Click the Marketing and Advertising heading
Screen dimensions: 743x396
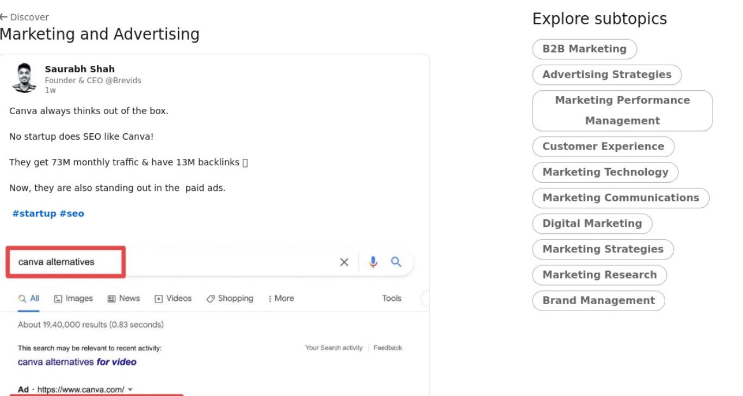pyautogui.click(x=100, y=34)
